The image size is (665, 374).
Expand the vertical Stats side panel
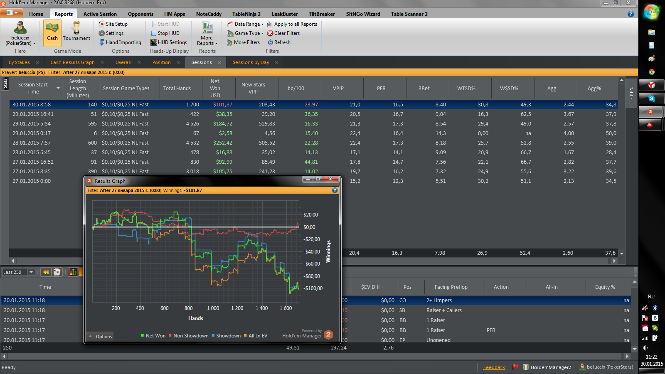(5, 84)
